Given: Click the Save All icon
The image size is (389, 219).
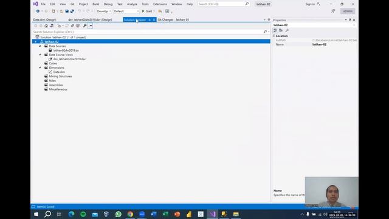Looking at the screenshot, I should coord(72,11).
